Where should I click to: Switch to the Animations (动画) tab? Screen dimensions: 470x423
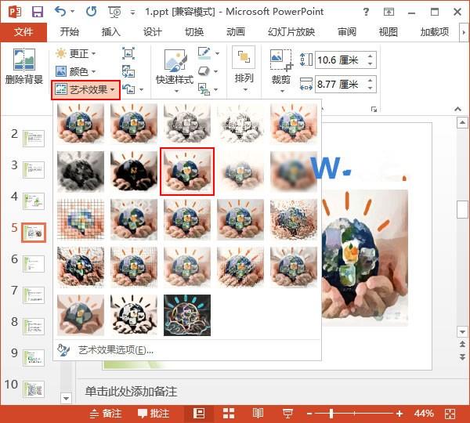[x=236, y=32]
